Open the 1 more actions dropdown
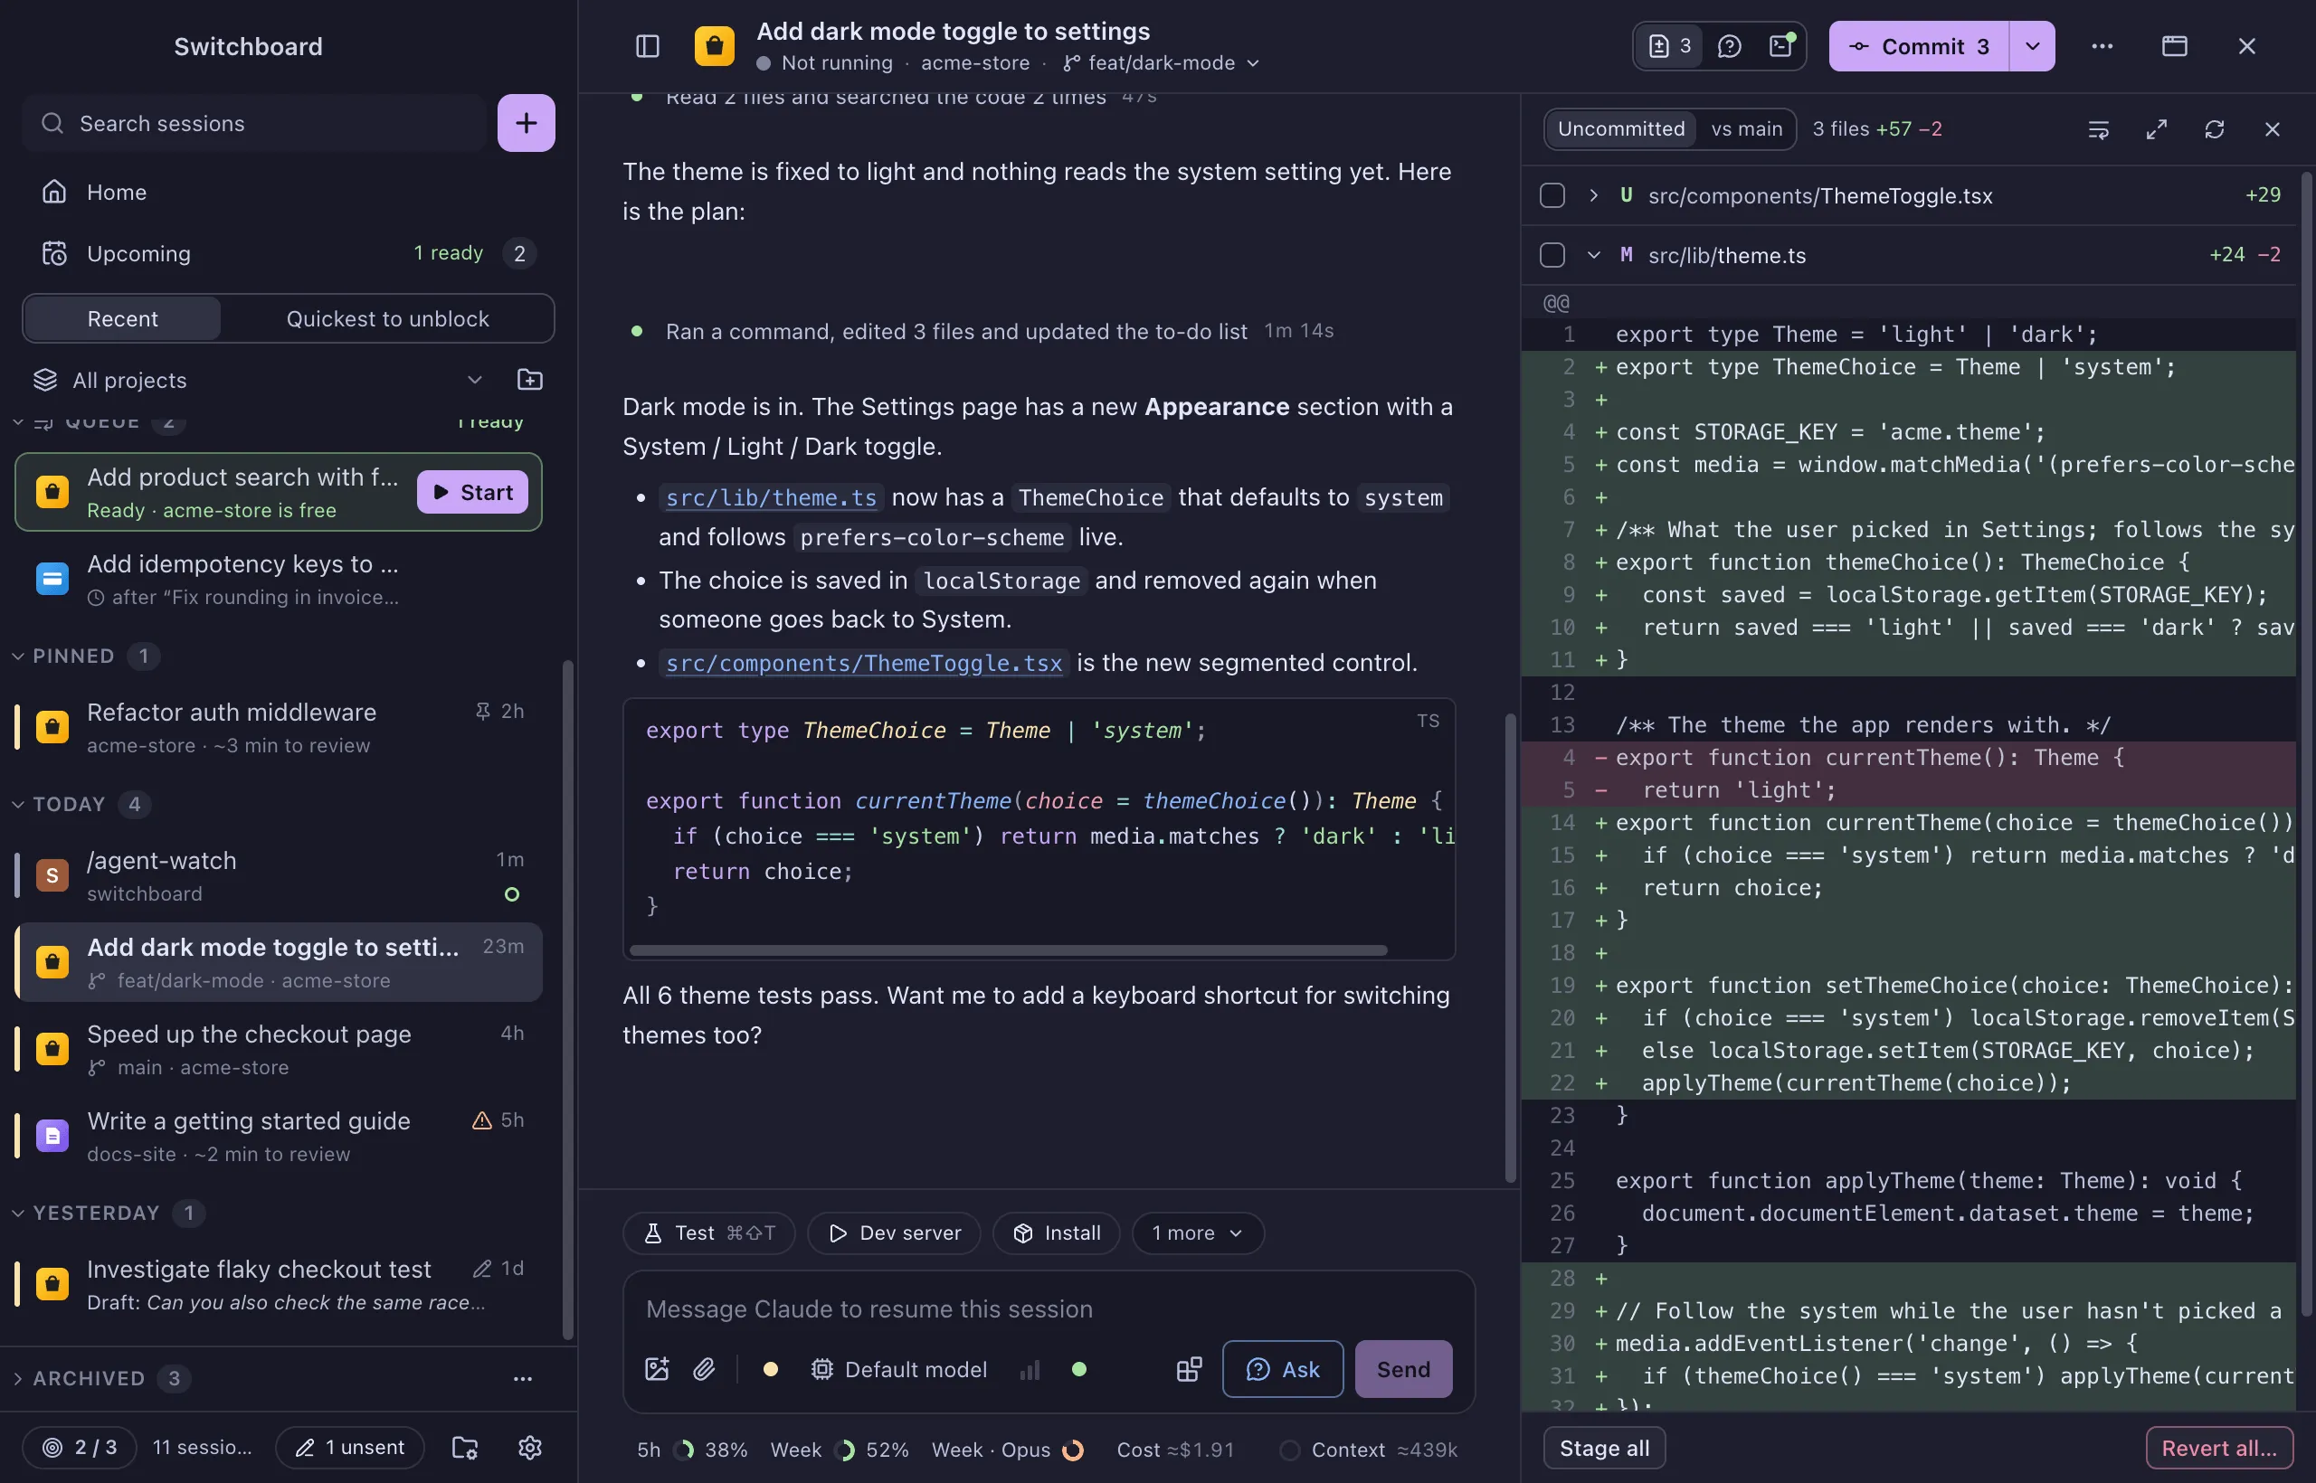2316x1483 pixels. [x=1198, y=1233]
